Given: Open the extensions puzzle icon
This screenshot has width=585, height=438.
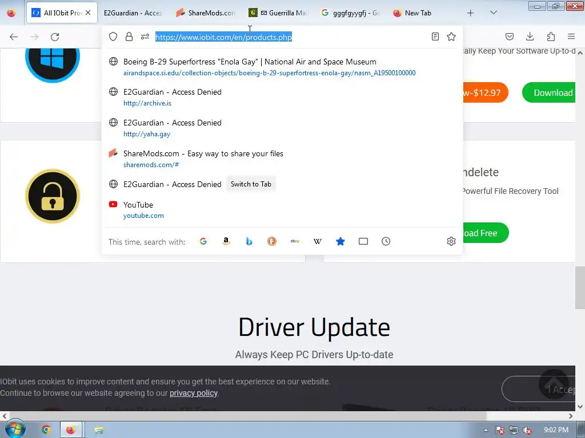Looking at the screenshot, I should click(551, 36).
